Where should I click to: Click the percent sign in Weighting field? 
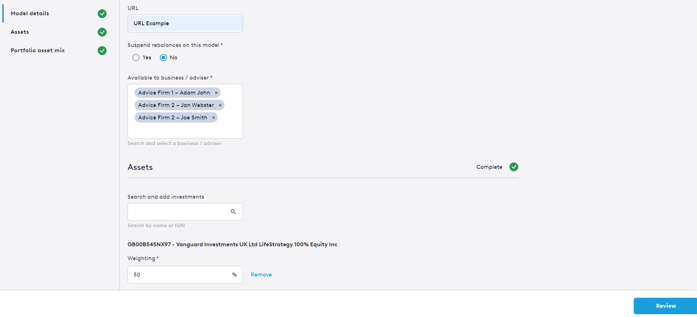pos(234,275)
